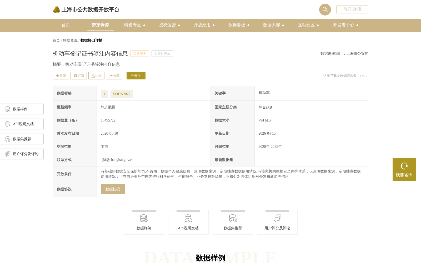
Task: Open the search magnifier button
Action: (x=325, y=9)
